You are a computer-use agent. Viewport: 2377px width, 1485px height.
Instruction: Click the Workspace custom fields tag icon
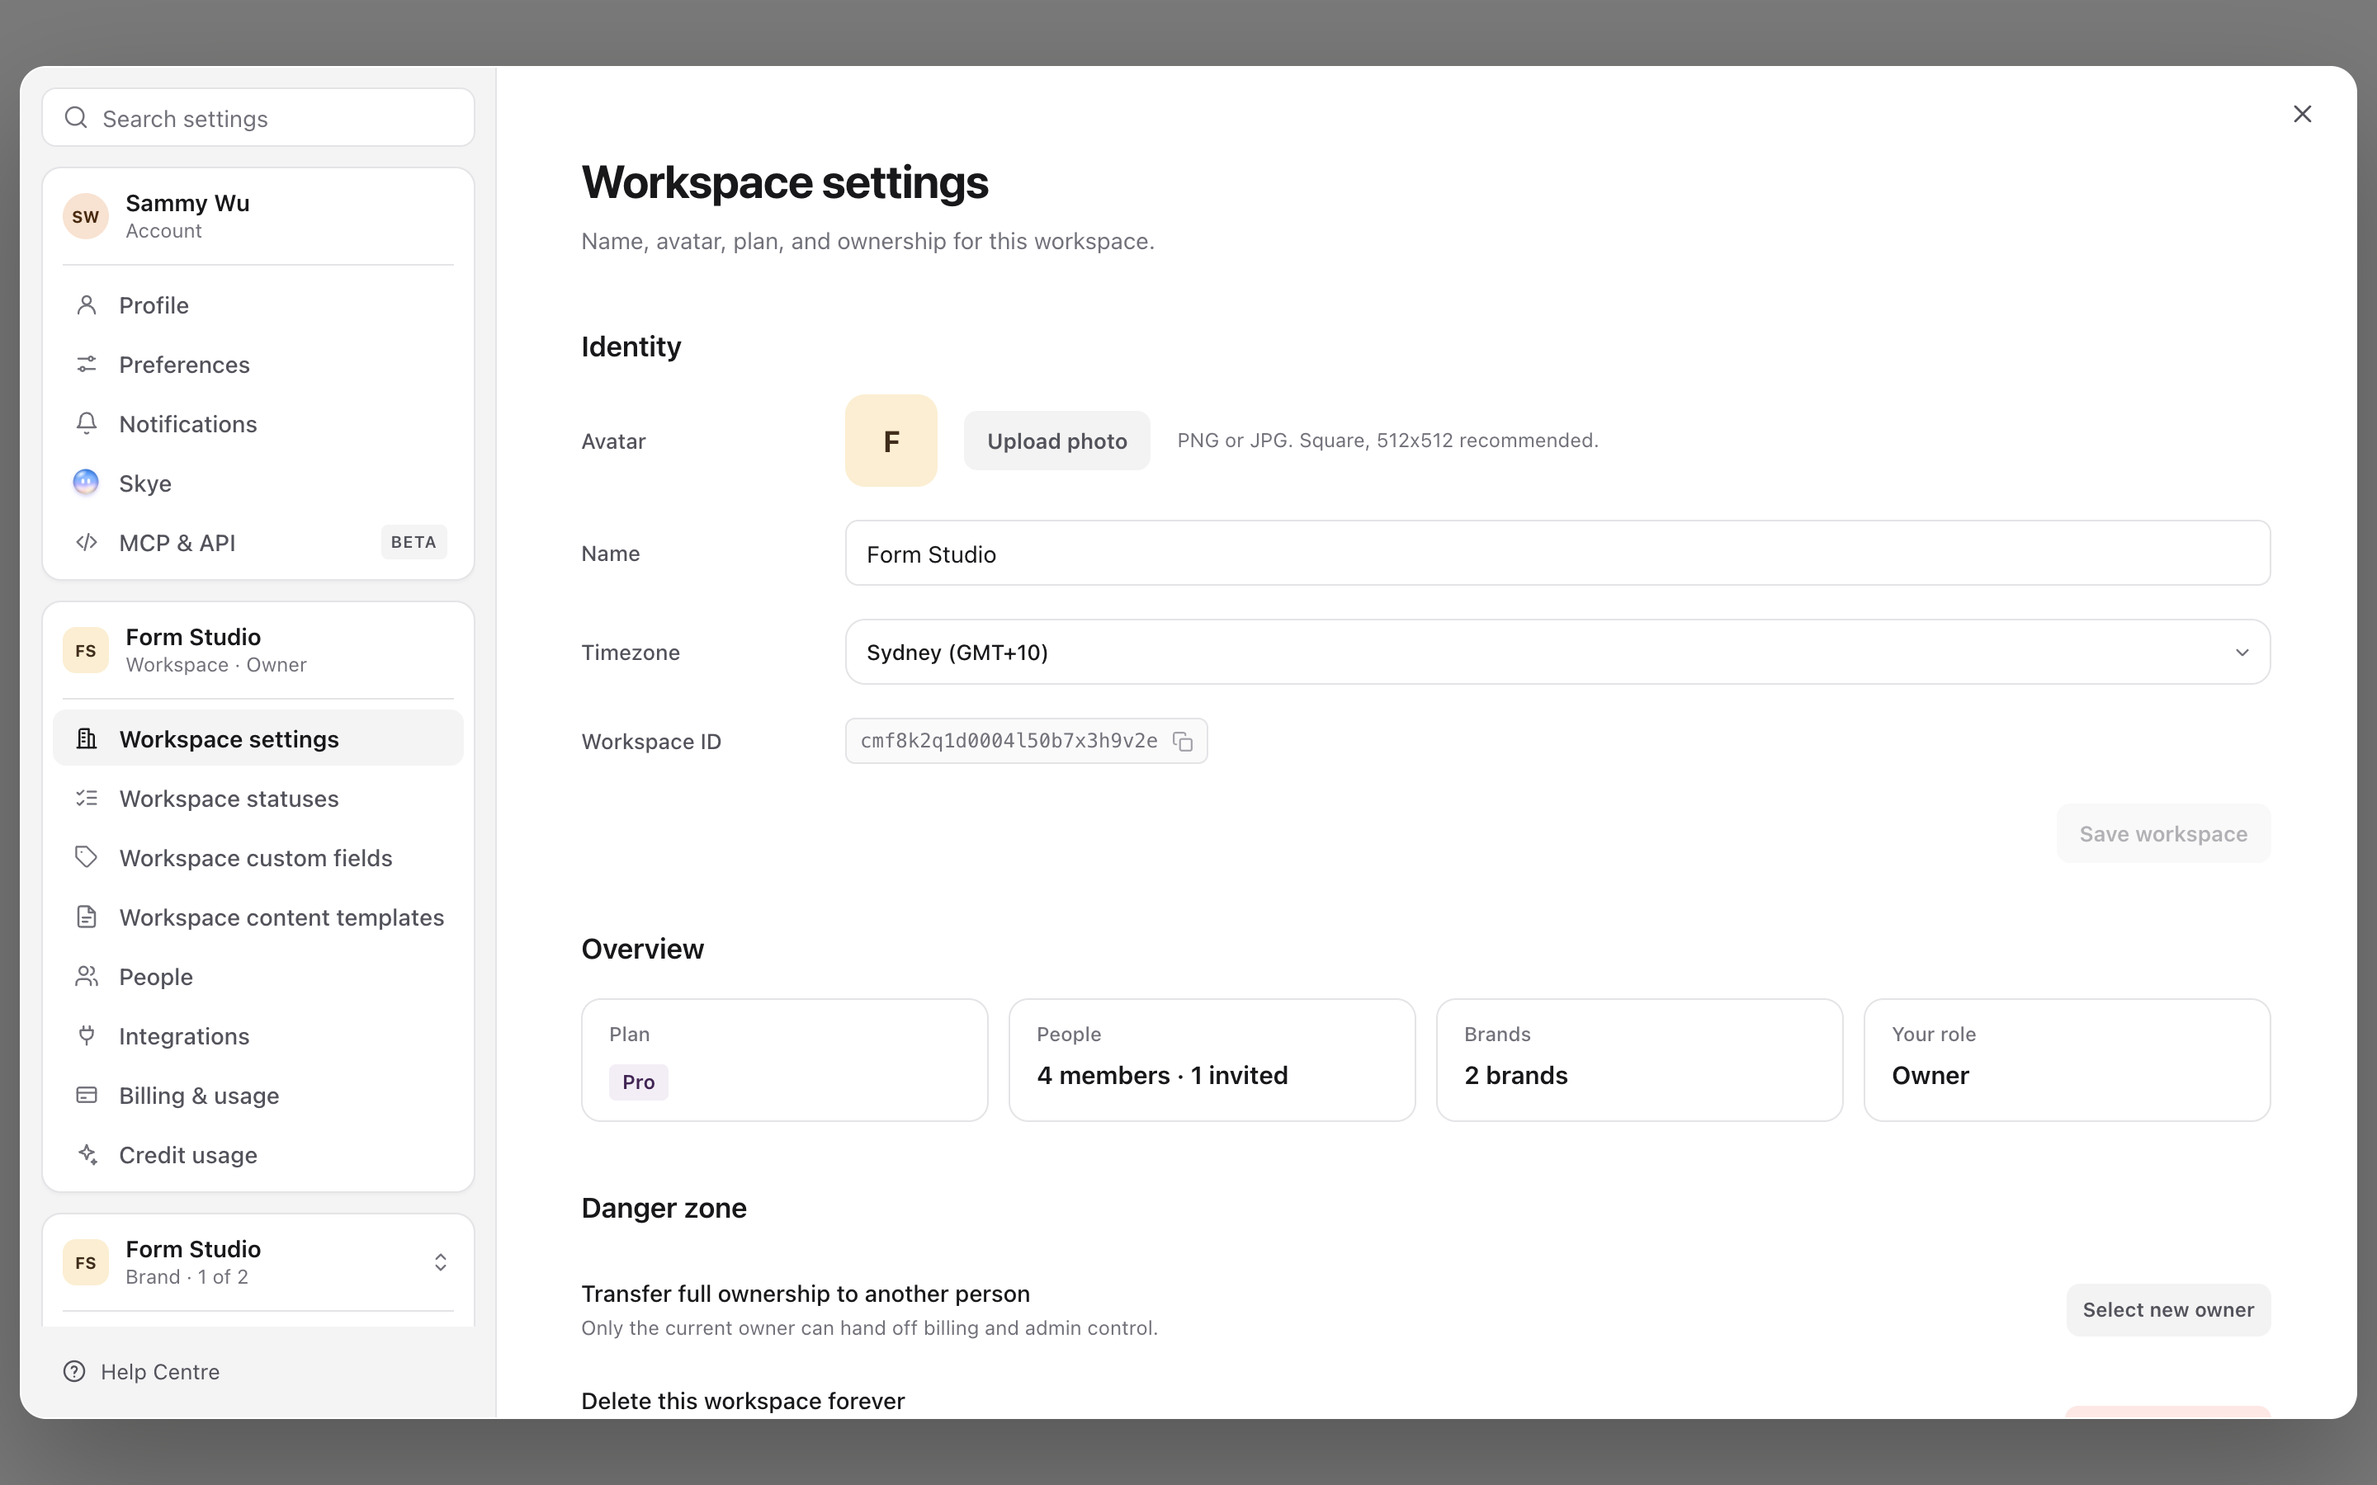87,857
